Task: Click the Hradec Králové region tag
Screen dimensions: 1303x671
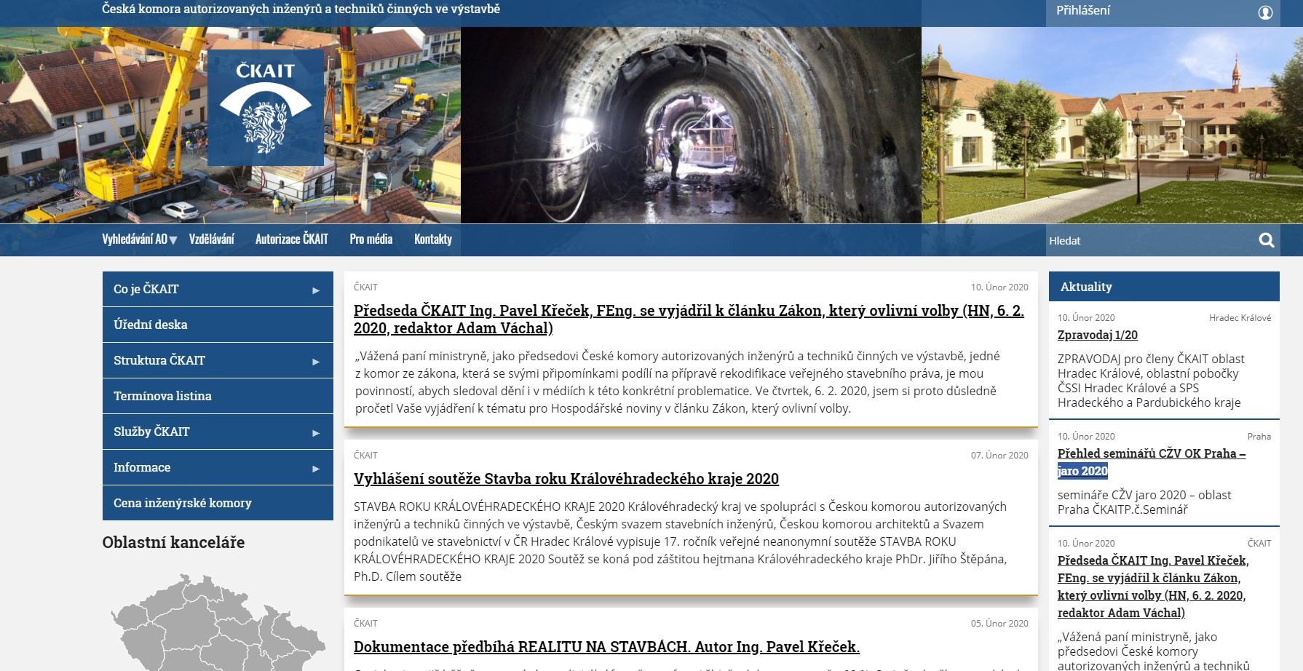Action: [1240, 318]
